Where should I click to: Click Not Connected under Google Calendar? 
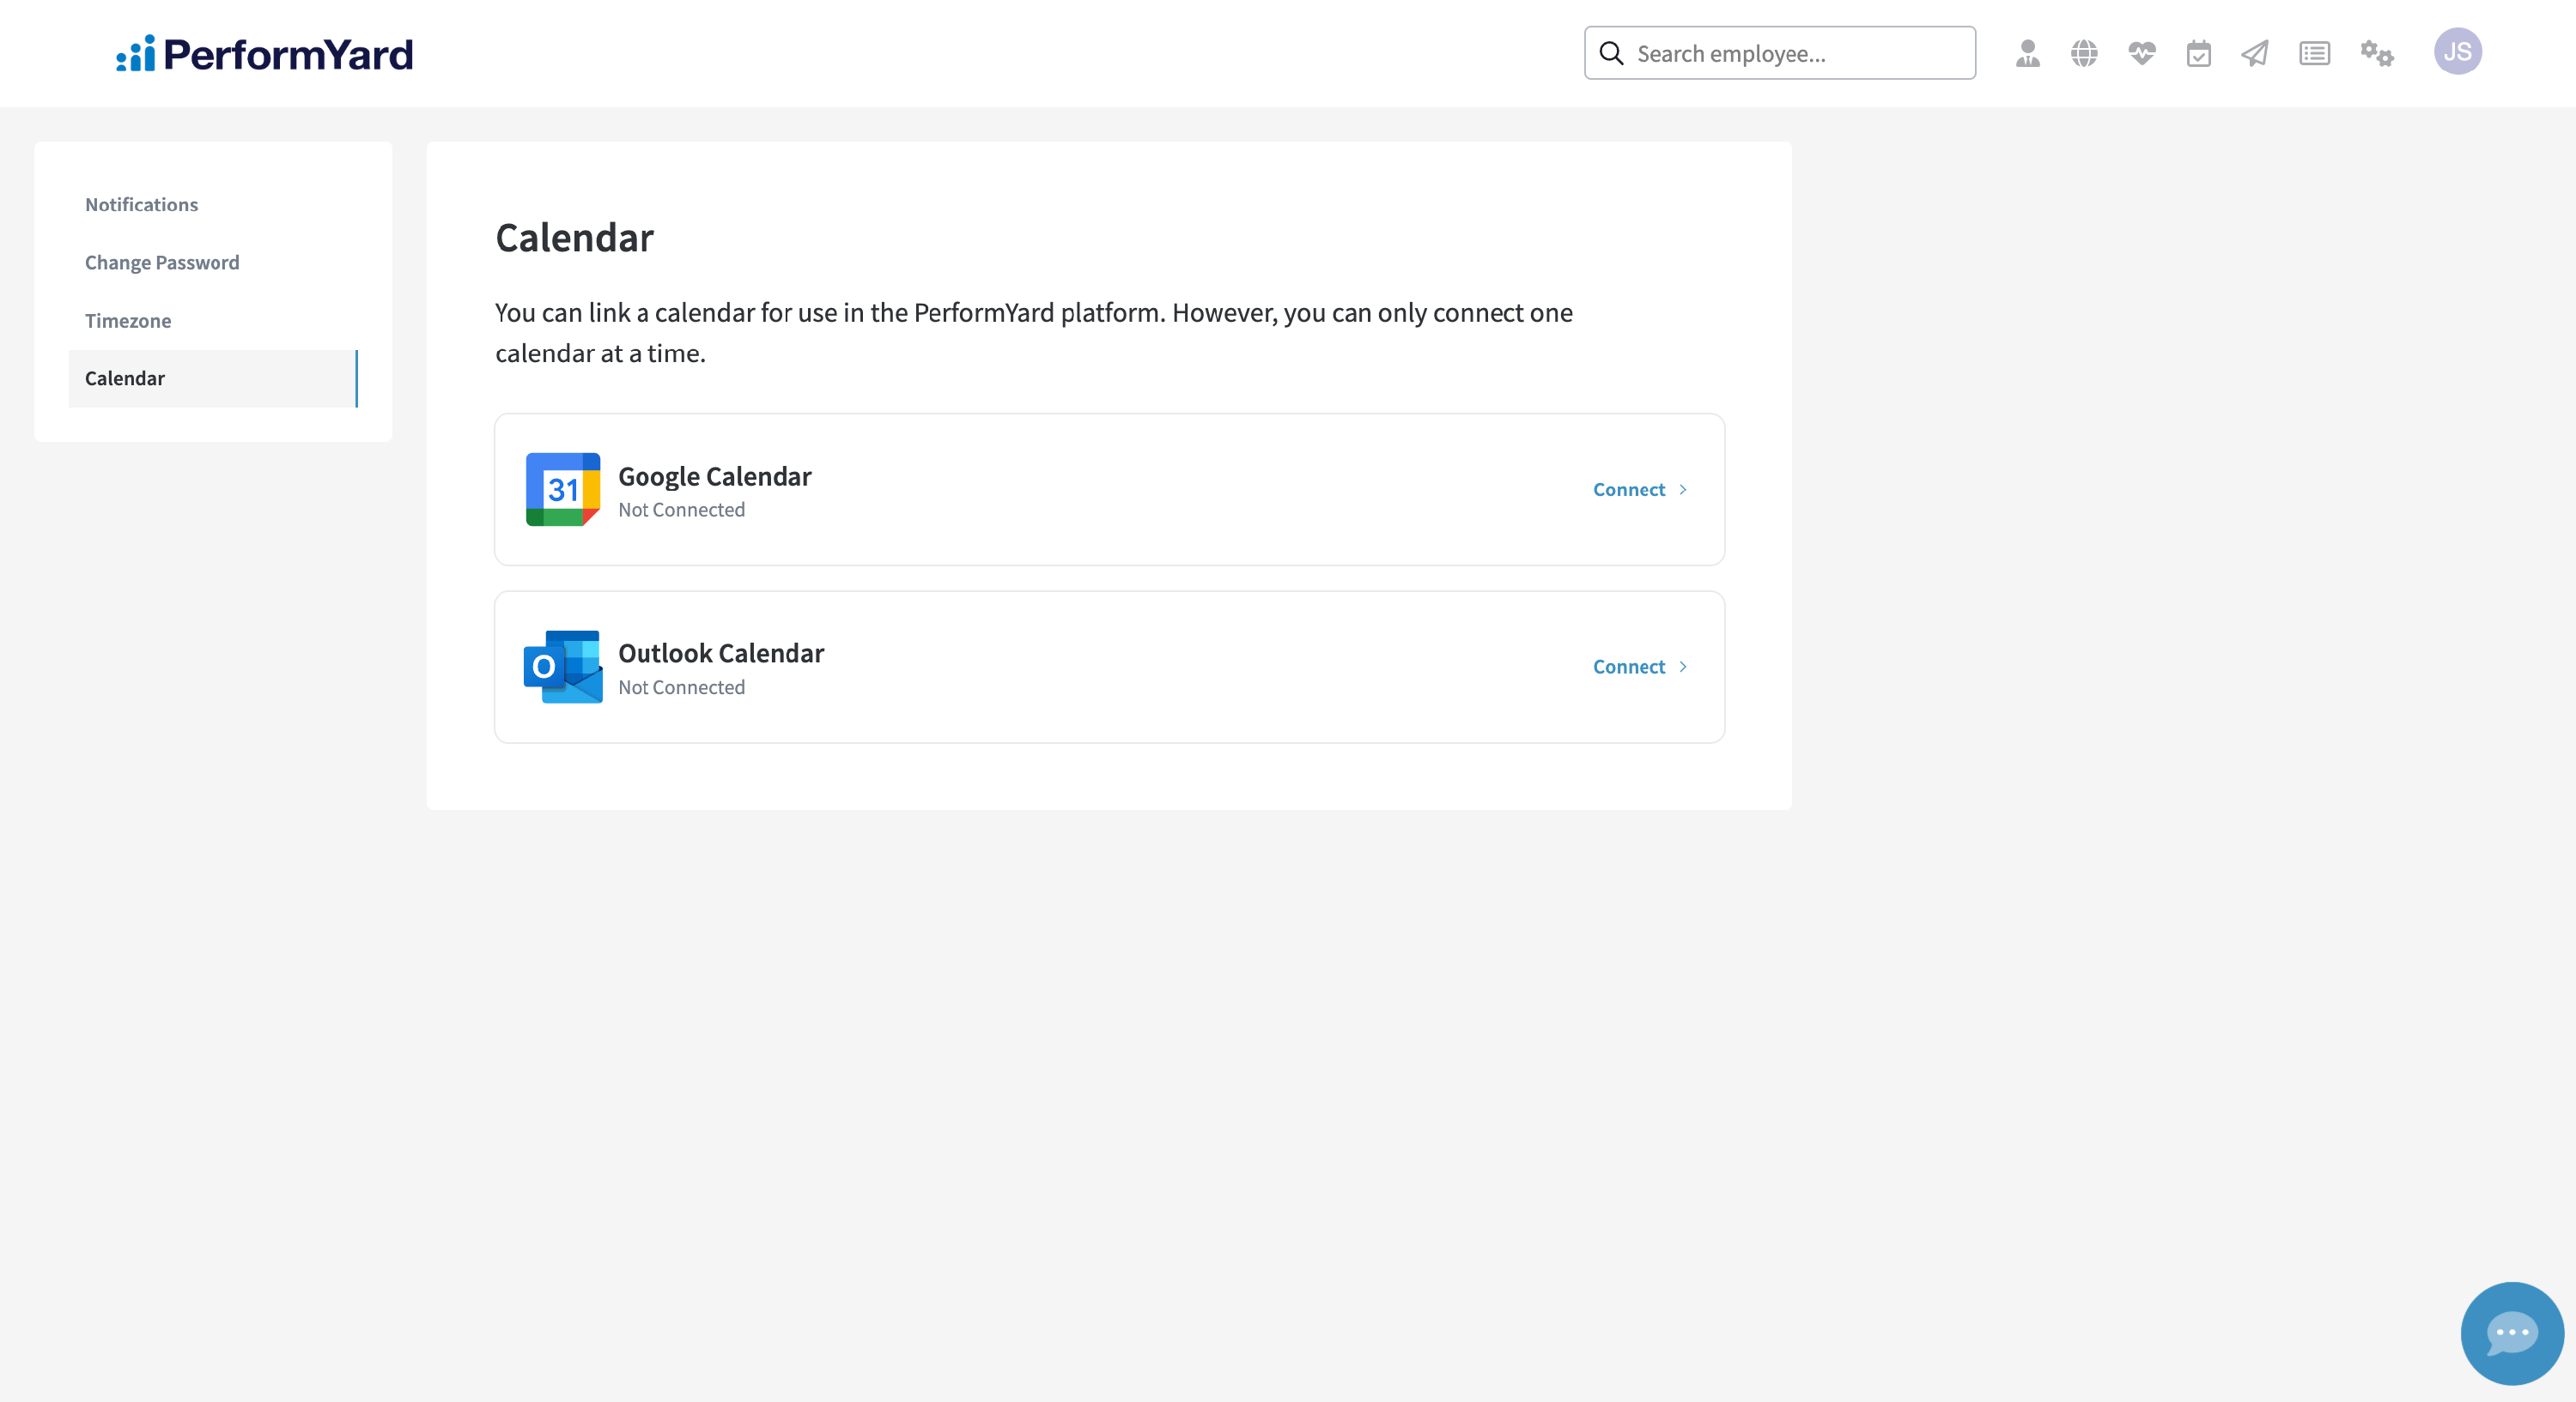point(681,510)
